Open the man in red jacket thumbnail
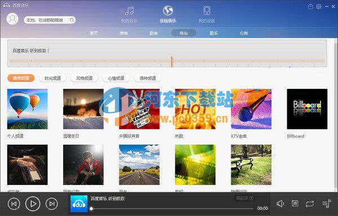This screenshot has height=216, width=338. [83, 165]
